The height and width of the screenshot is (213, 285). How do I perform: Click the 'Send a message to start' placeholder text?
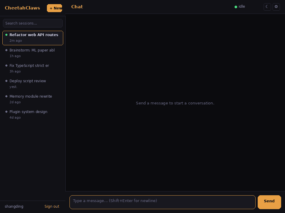tap(175, 103)
